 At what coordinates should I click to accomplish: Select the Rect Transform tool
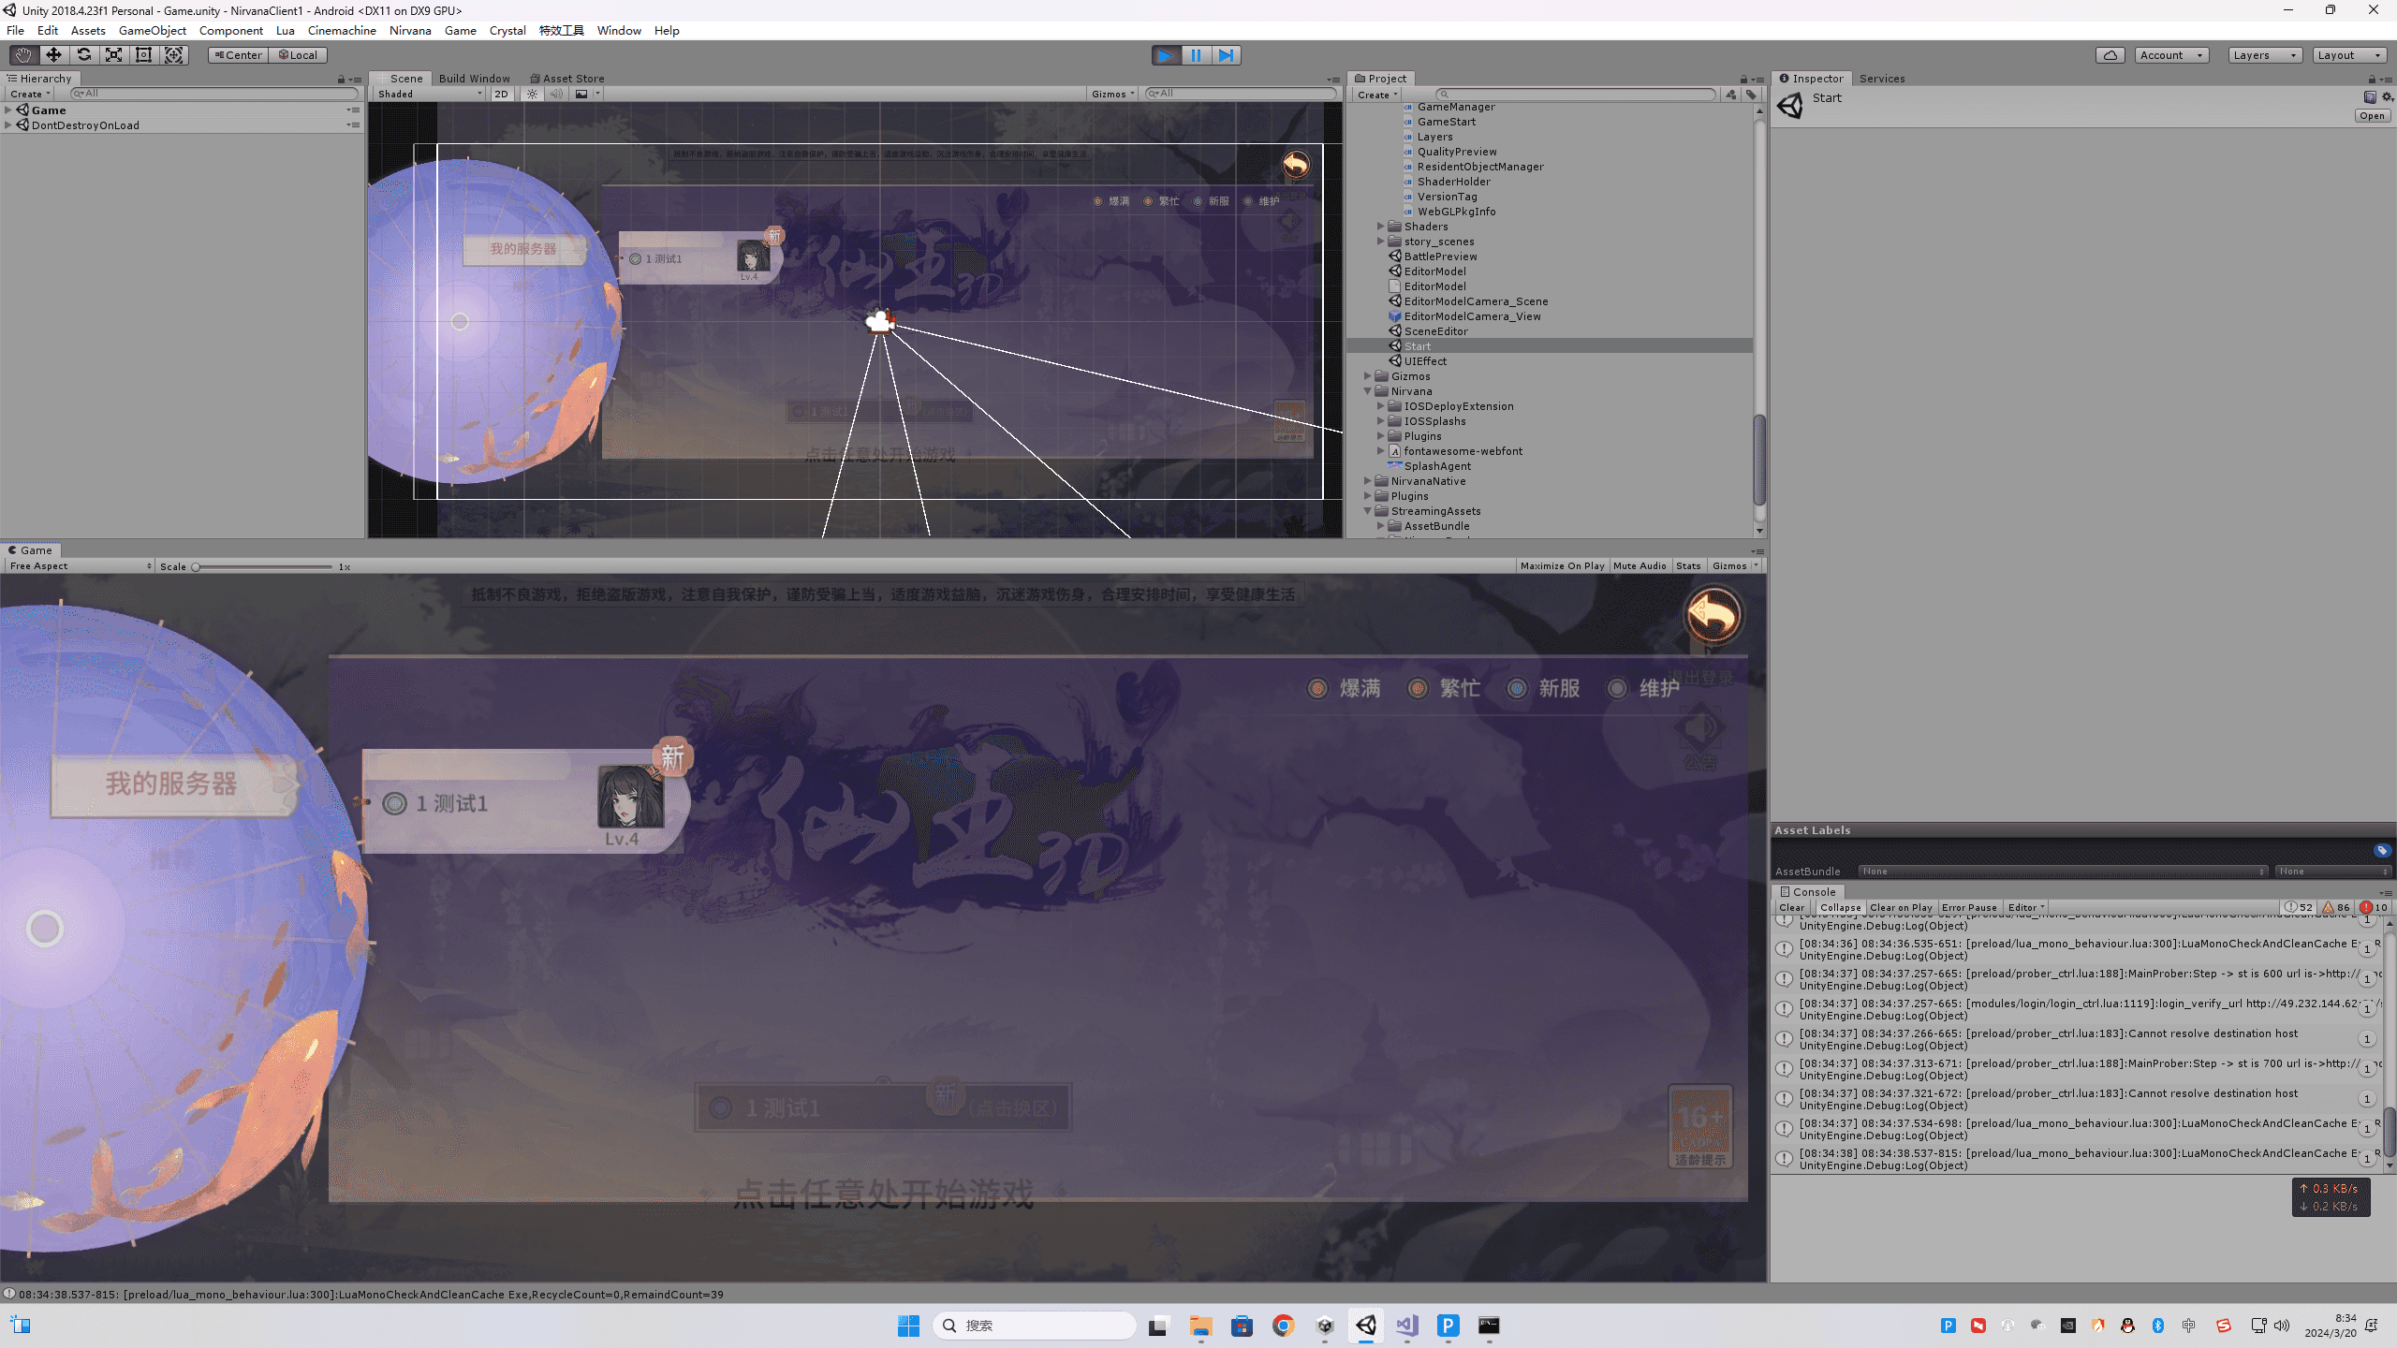[143, 55]
